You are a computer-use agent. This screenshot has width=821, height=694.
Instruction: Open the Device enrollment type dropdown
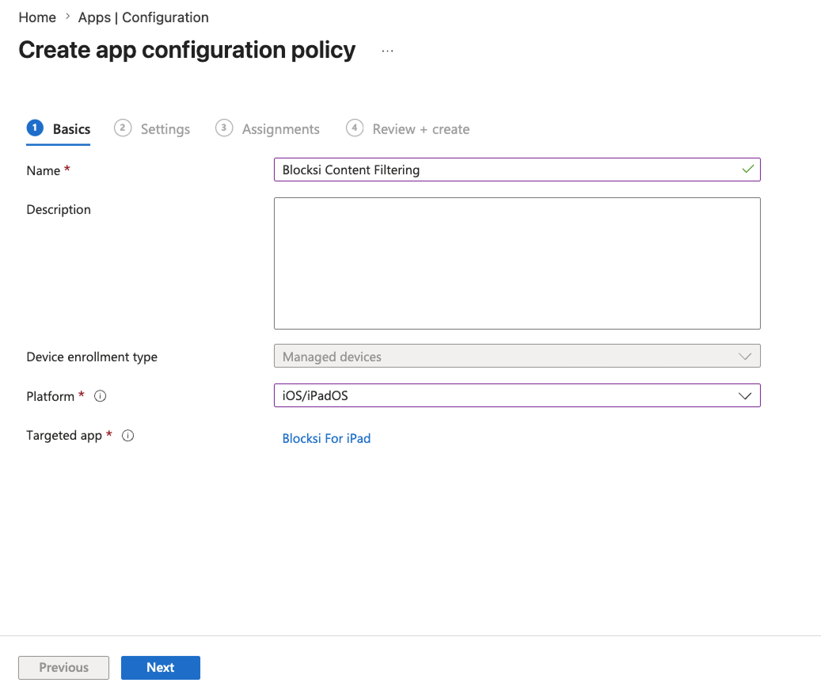coord(517,357)
